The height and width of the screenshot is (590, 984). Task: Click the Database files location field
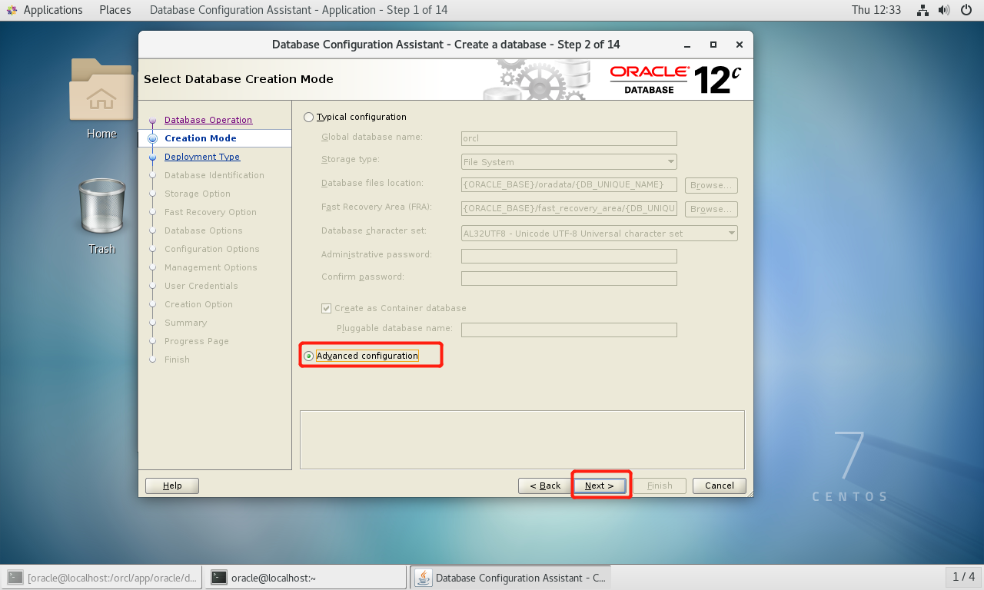569,185
